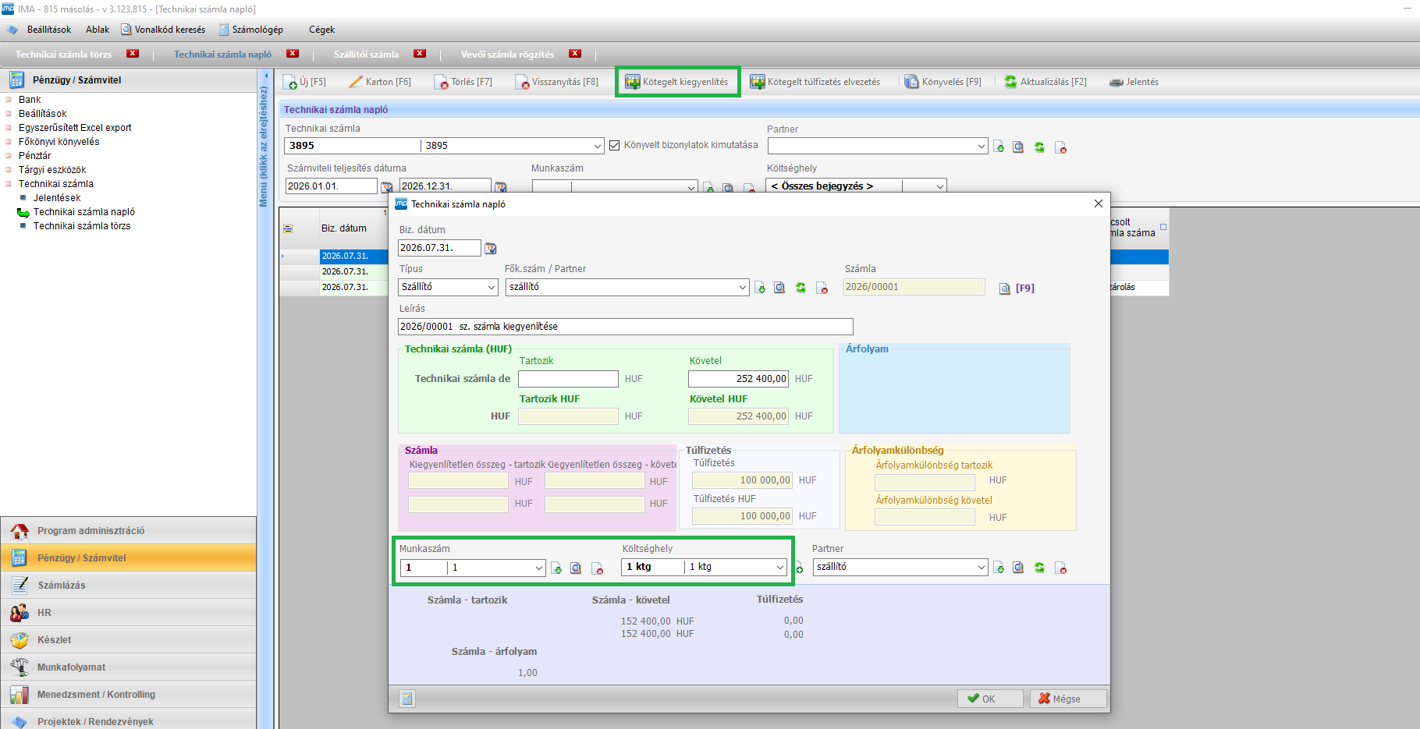Viewport: 1420px width, 729px height.
Task: Click Vonalkód keresés in the menu bar
Action: (x=163, y=30)
